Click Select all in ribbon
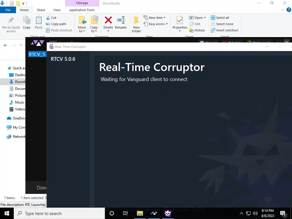292x219 pixels. pos(220,18)
